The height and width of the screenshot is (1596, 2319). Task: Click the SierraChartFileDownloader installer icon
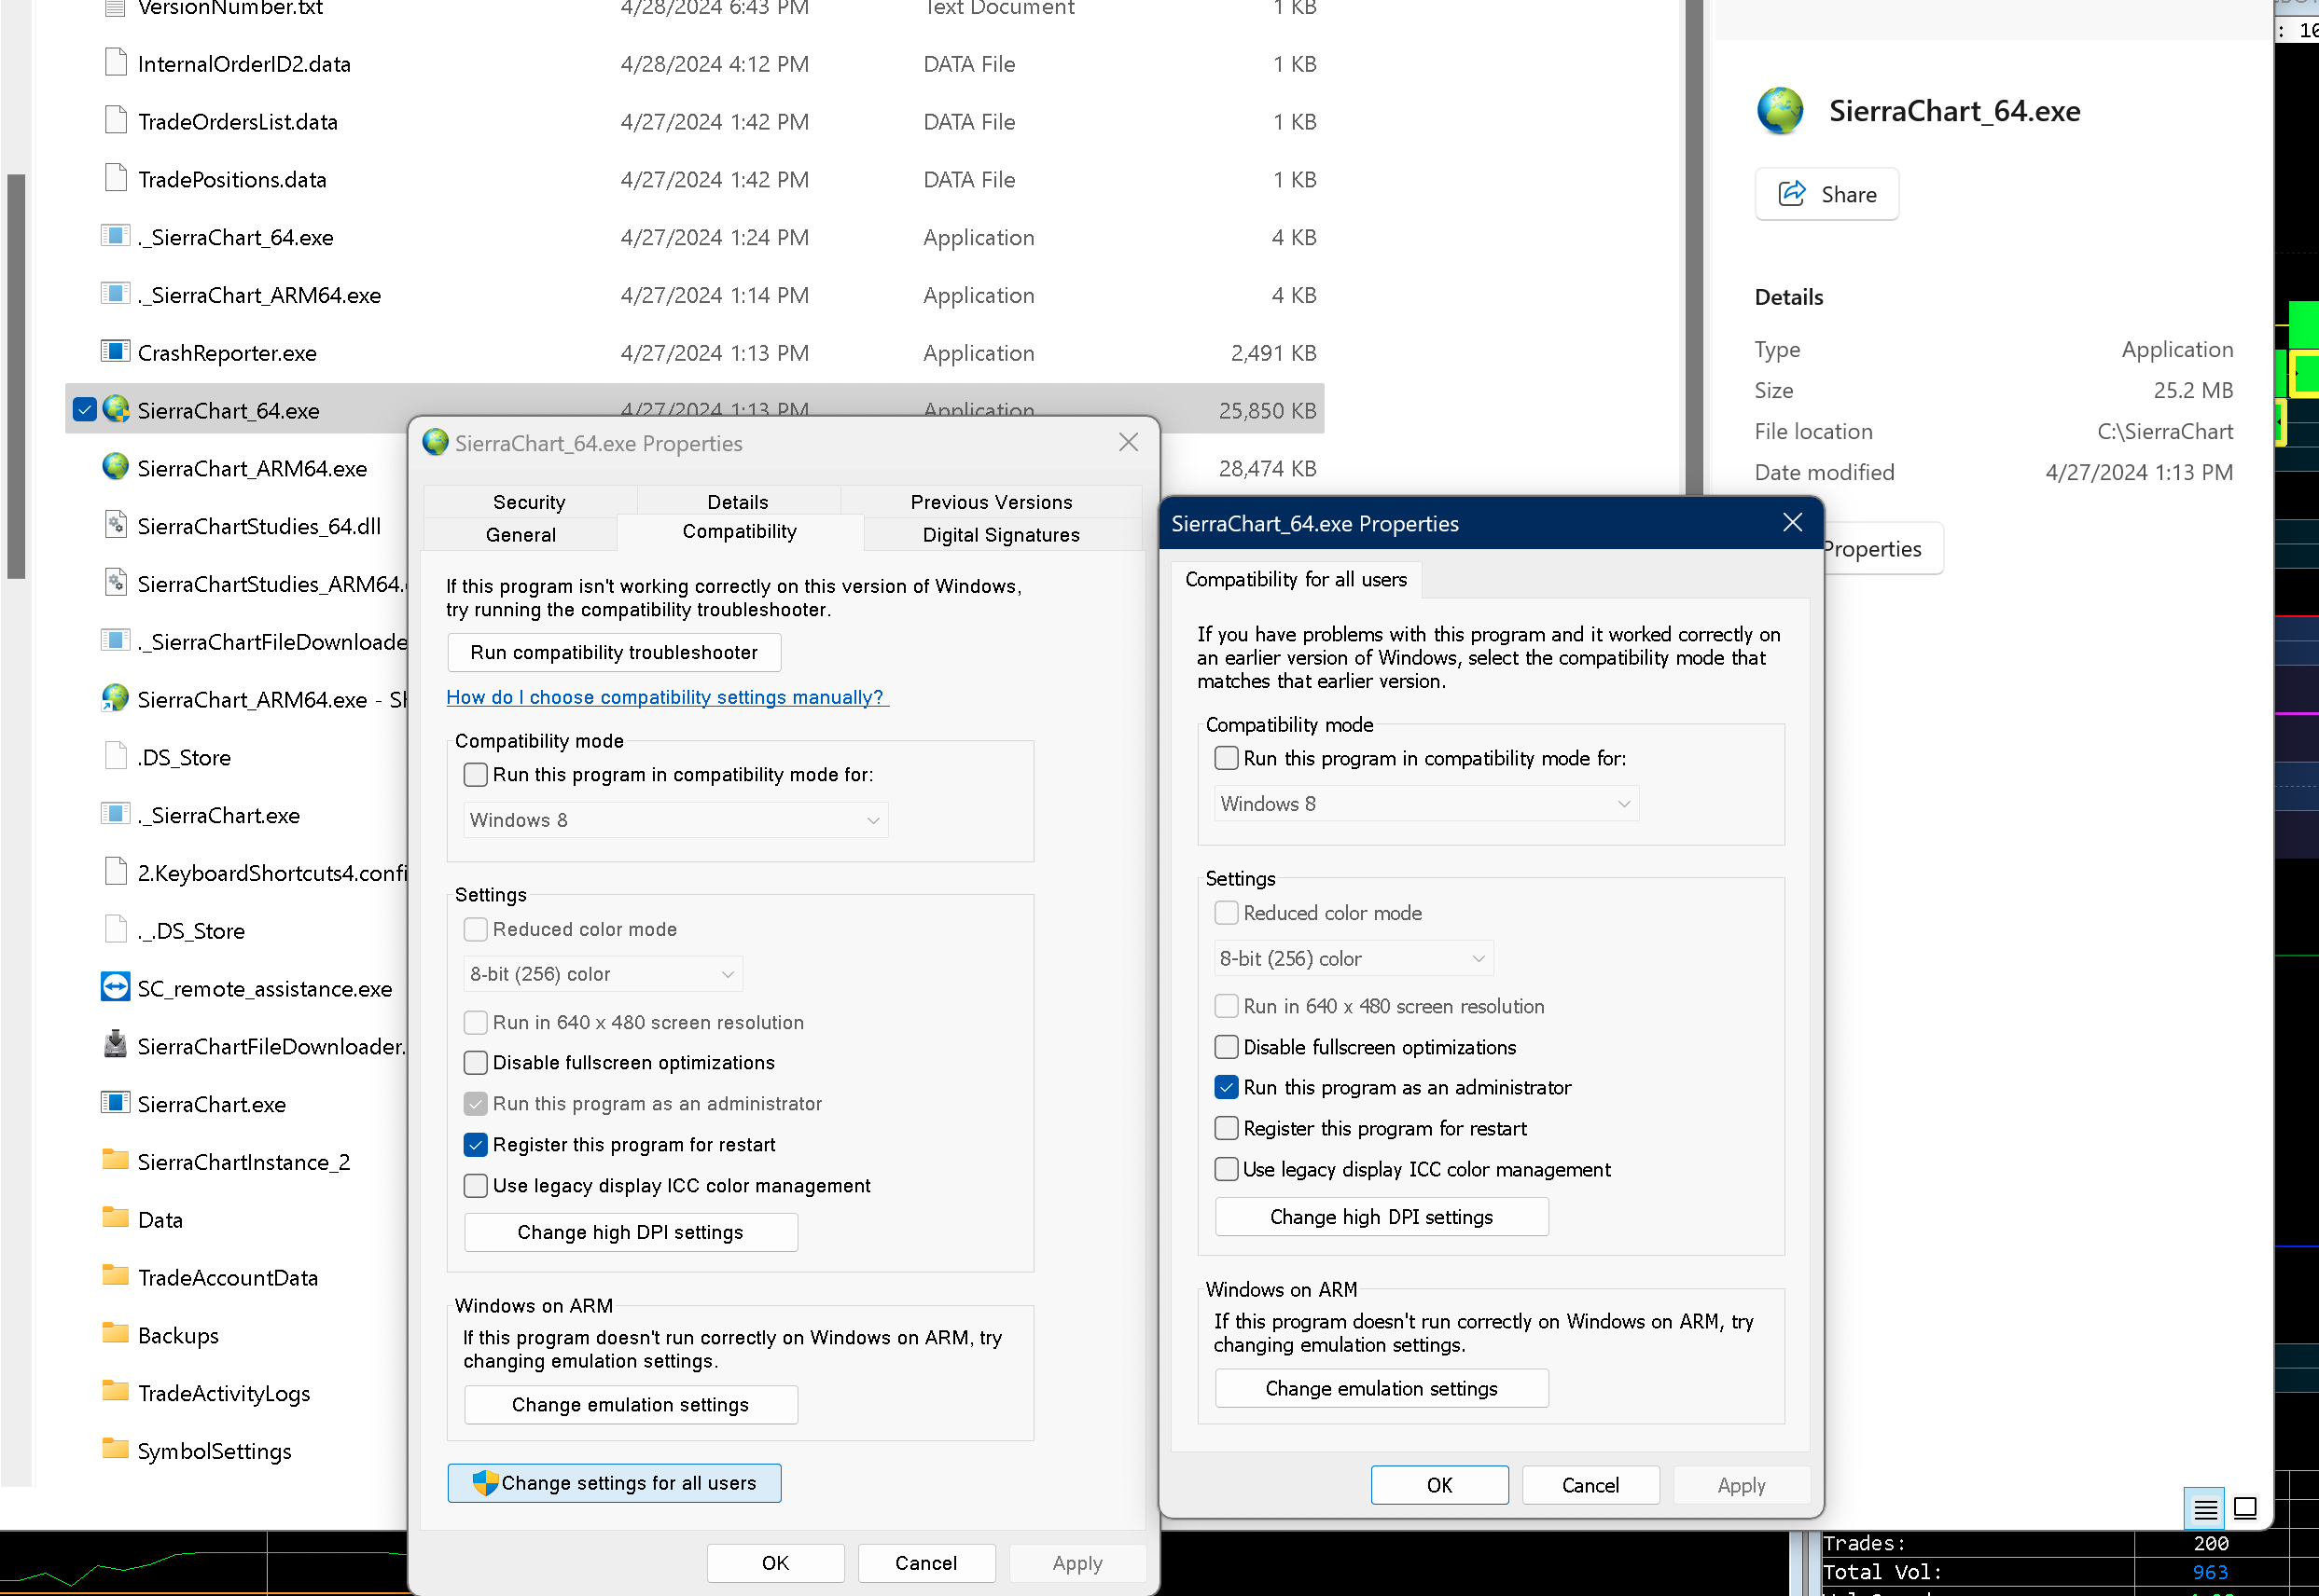[x=115, y=1045]
